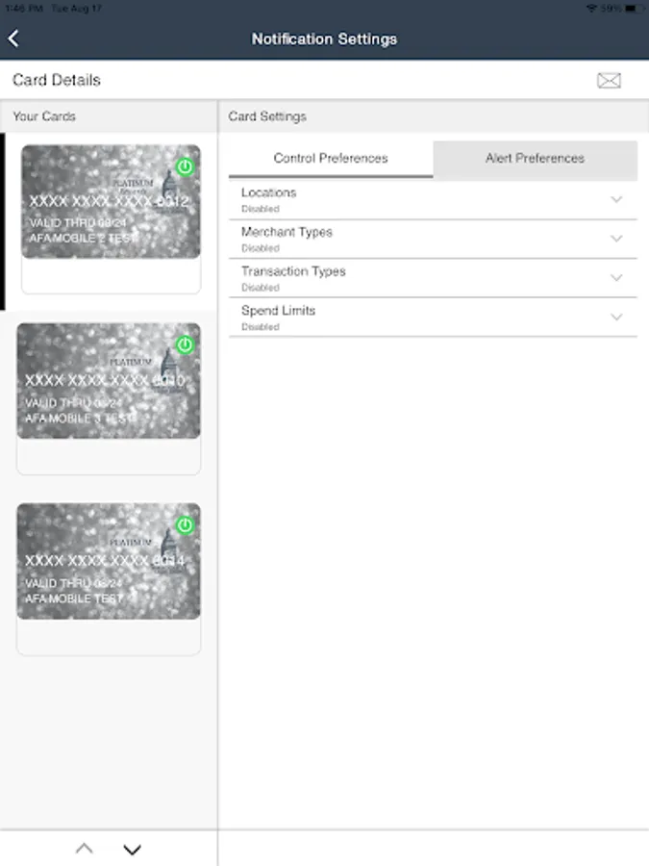This screenshot has height=866, width=649.
Task: Expand the Locations setting chevron
Action: pyautogui.click(x=616, y=199)
